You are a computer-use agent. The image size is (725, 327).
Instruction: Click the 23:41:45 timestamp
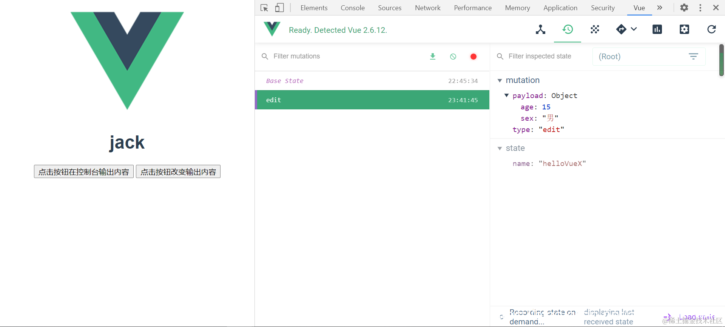tap(463, 100)
